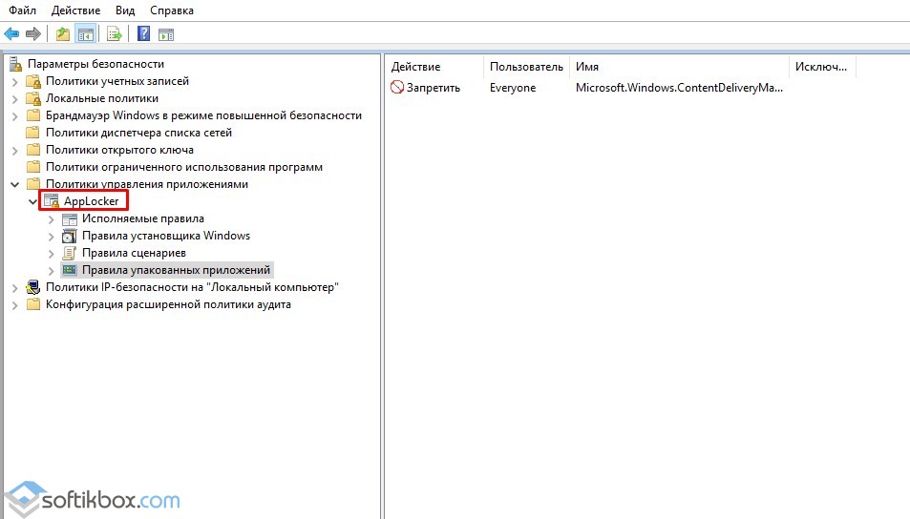
Task: Select Правила сценариев in the tree
Action: click(x=134, y=253)
